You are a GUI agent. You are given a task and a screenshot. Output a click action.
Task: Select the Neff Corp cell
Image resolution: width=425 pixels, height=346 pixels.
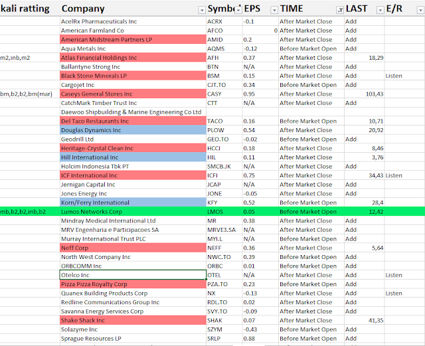pyautogui.click(x=133, y=248)
